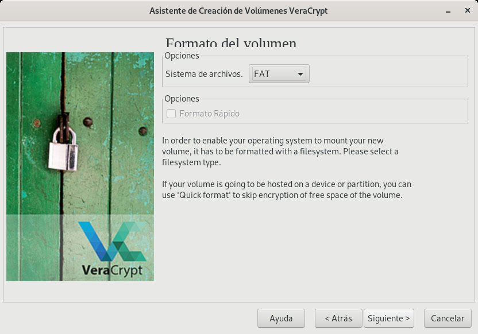This screenshot has width=478, height=334.
Task: Maximize the volume creation wizard window
Action: click(x=457, y=11)
